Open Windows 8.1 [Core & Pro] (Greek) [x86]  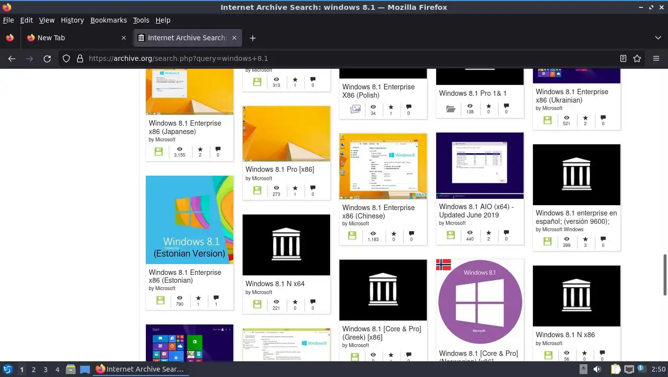pos(382,333)
